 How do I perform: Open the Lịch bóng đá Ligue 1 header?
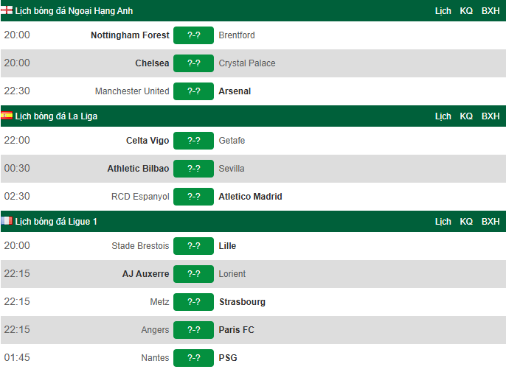pos(56,222)
